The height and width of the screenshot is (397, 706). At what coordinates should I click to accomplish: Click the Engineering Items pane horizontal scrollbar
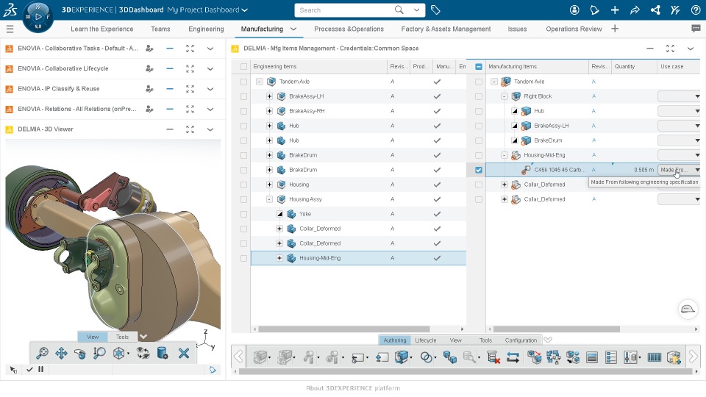click(344, 329)
